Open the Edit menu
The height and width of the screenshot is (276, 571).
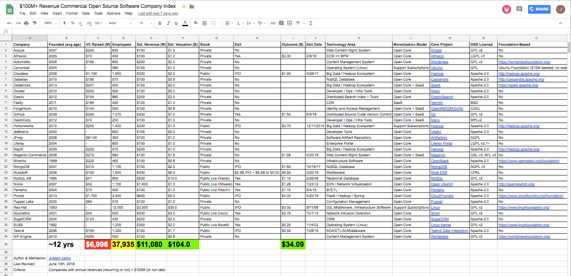(x=33, y=13)
